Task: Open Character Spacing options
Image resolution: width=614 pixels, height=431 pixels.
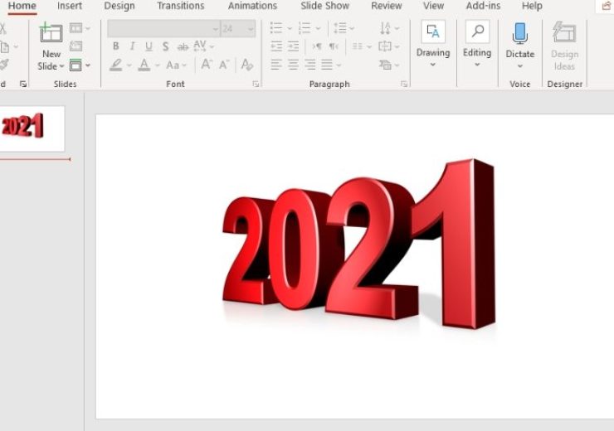Action: 203,46
